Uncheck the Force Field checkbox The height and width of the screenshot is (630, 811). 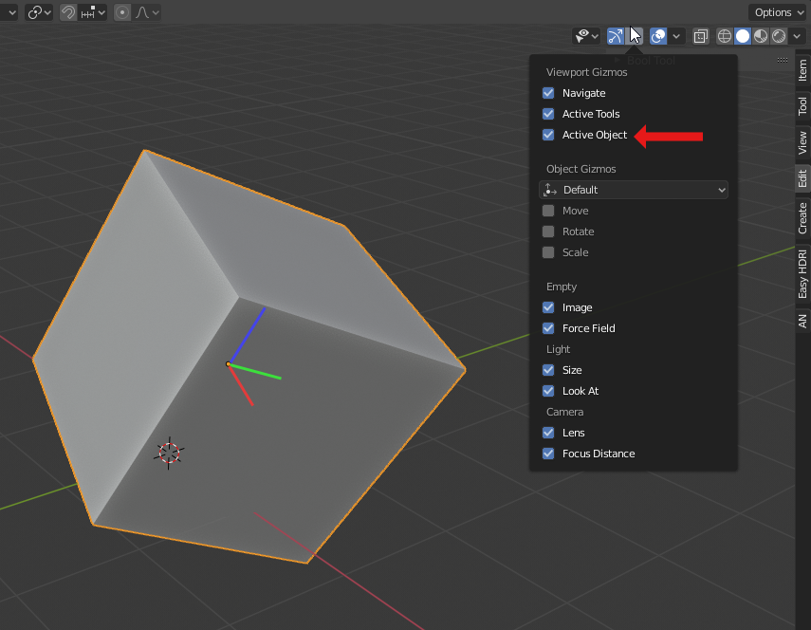[548, 328]
